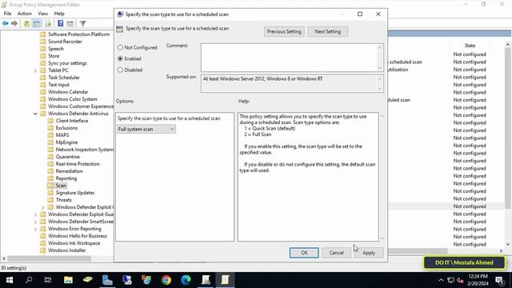512x288 pixels.
Task: Click the blue Help icon in the toolbar
Action: (x=61, y=23)
